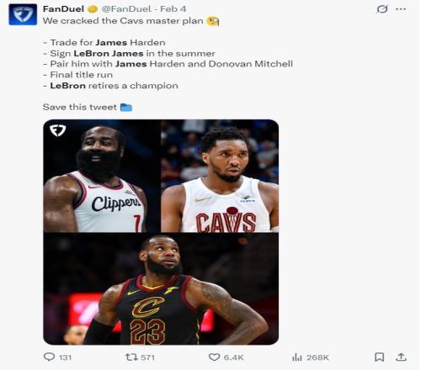Click the 'Save this tweet' text line

click(x=88, y=107)
